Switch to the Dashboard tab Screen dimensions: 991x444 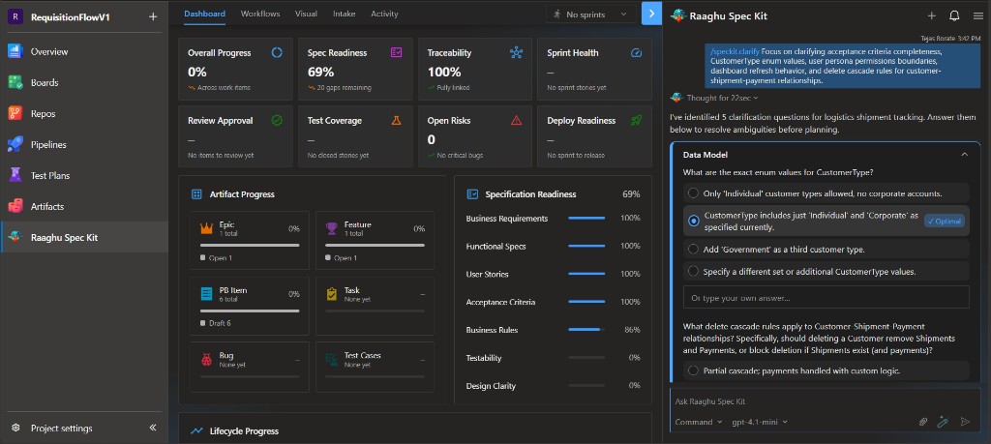(x=204, y=14)
